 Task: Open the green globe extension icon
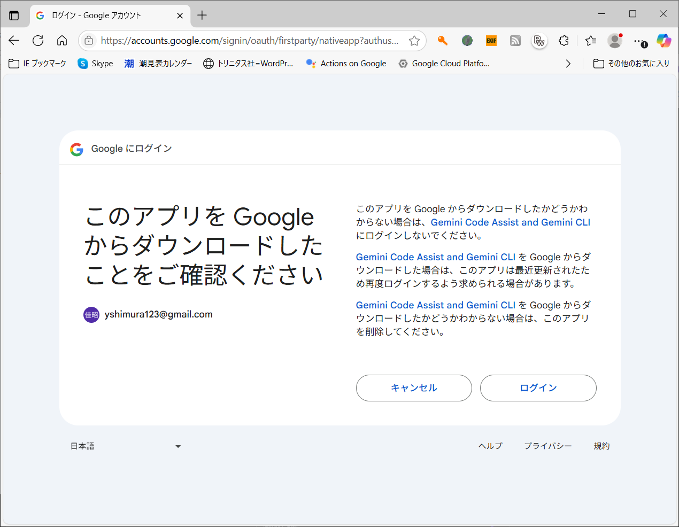point(467,41)
